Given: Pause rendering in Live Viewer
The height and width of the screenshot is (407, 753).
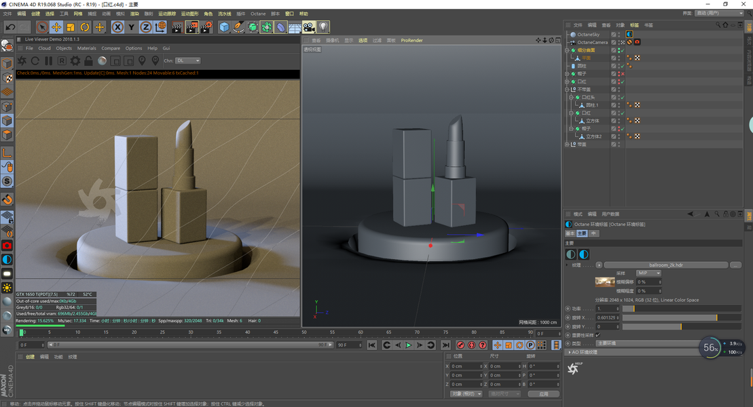Looking at the screenshot, I should pos(48,61).
